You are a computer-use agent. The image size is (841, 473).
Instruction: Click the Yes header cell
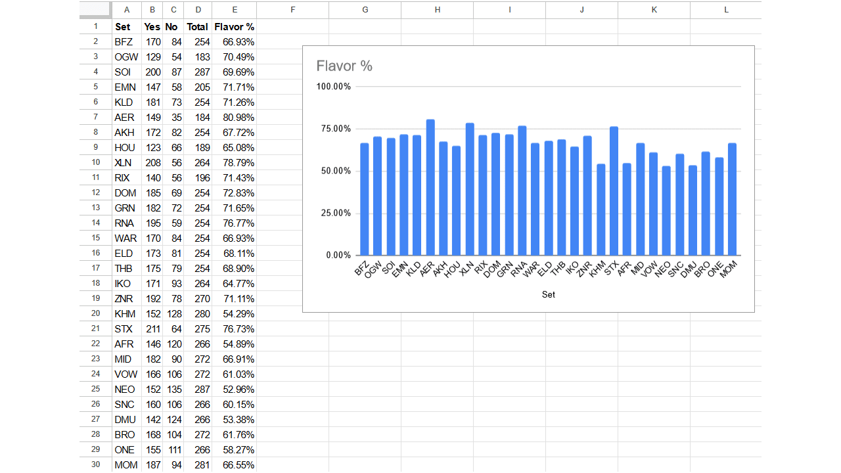(x=152, y=27)
